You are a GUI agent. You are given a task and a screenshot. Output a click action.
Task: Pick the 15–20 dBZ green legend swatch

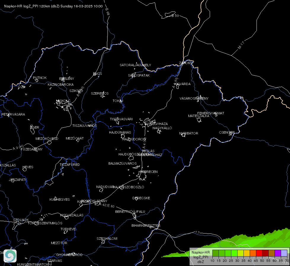point(222,253)
